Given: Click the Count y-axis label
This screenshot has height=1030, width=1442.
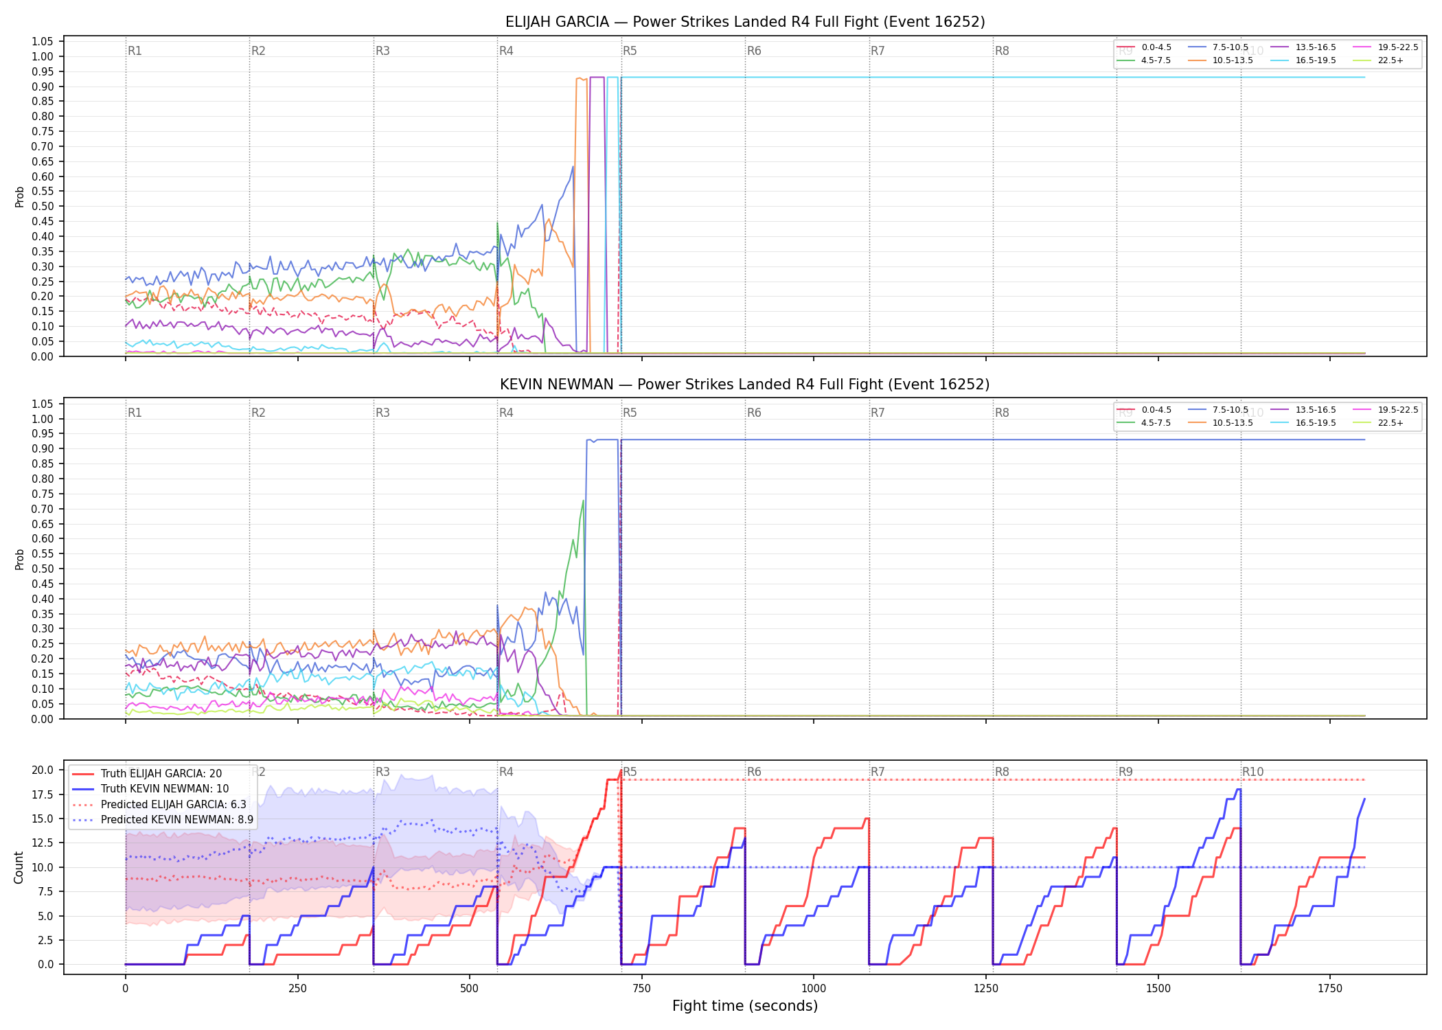Looking at the screenshot, I should pyautogui.click(x=19, y=867).
